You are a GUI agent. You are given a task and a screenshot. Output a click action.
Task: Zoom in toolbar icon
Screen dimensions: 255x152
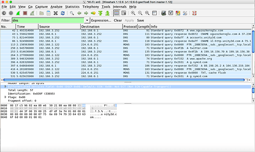(x=133, y=13)
